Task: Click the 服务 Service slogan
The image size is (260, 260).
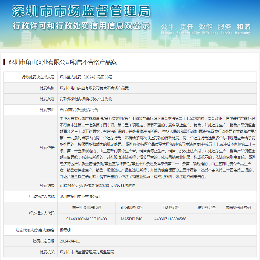Action: pyautogui.click(x=226, y=29)
